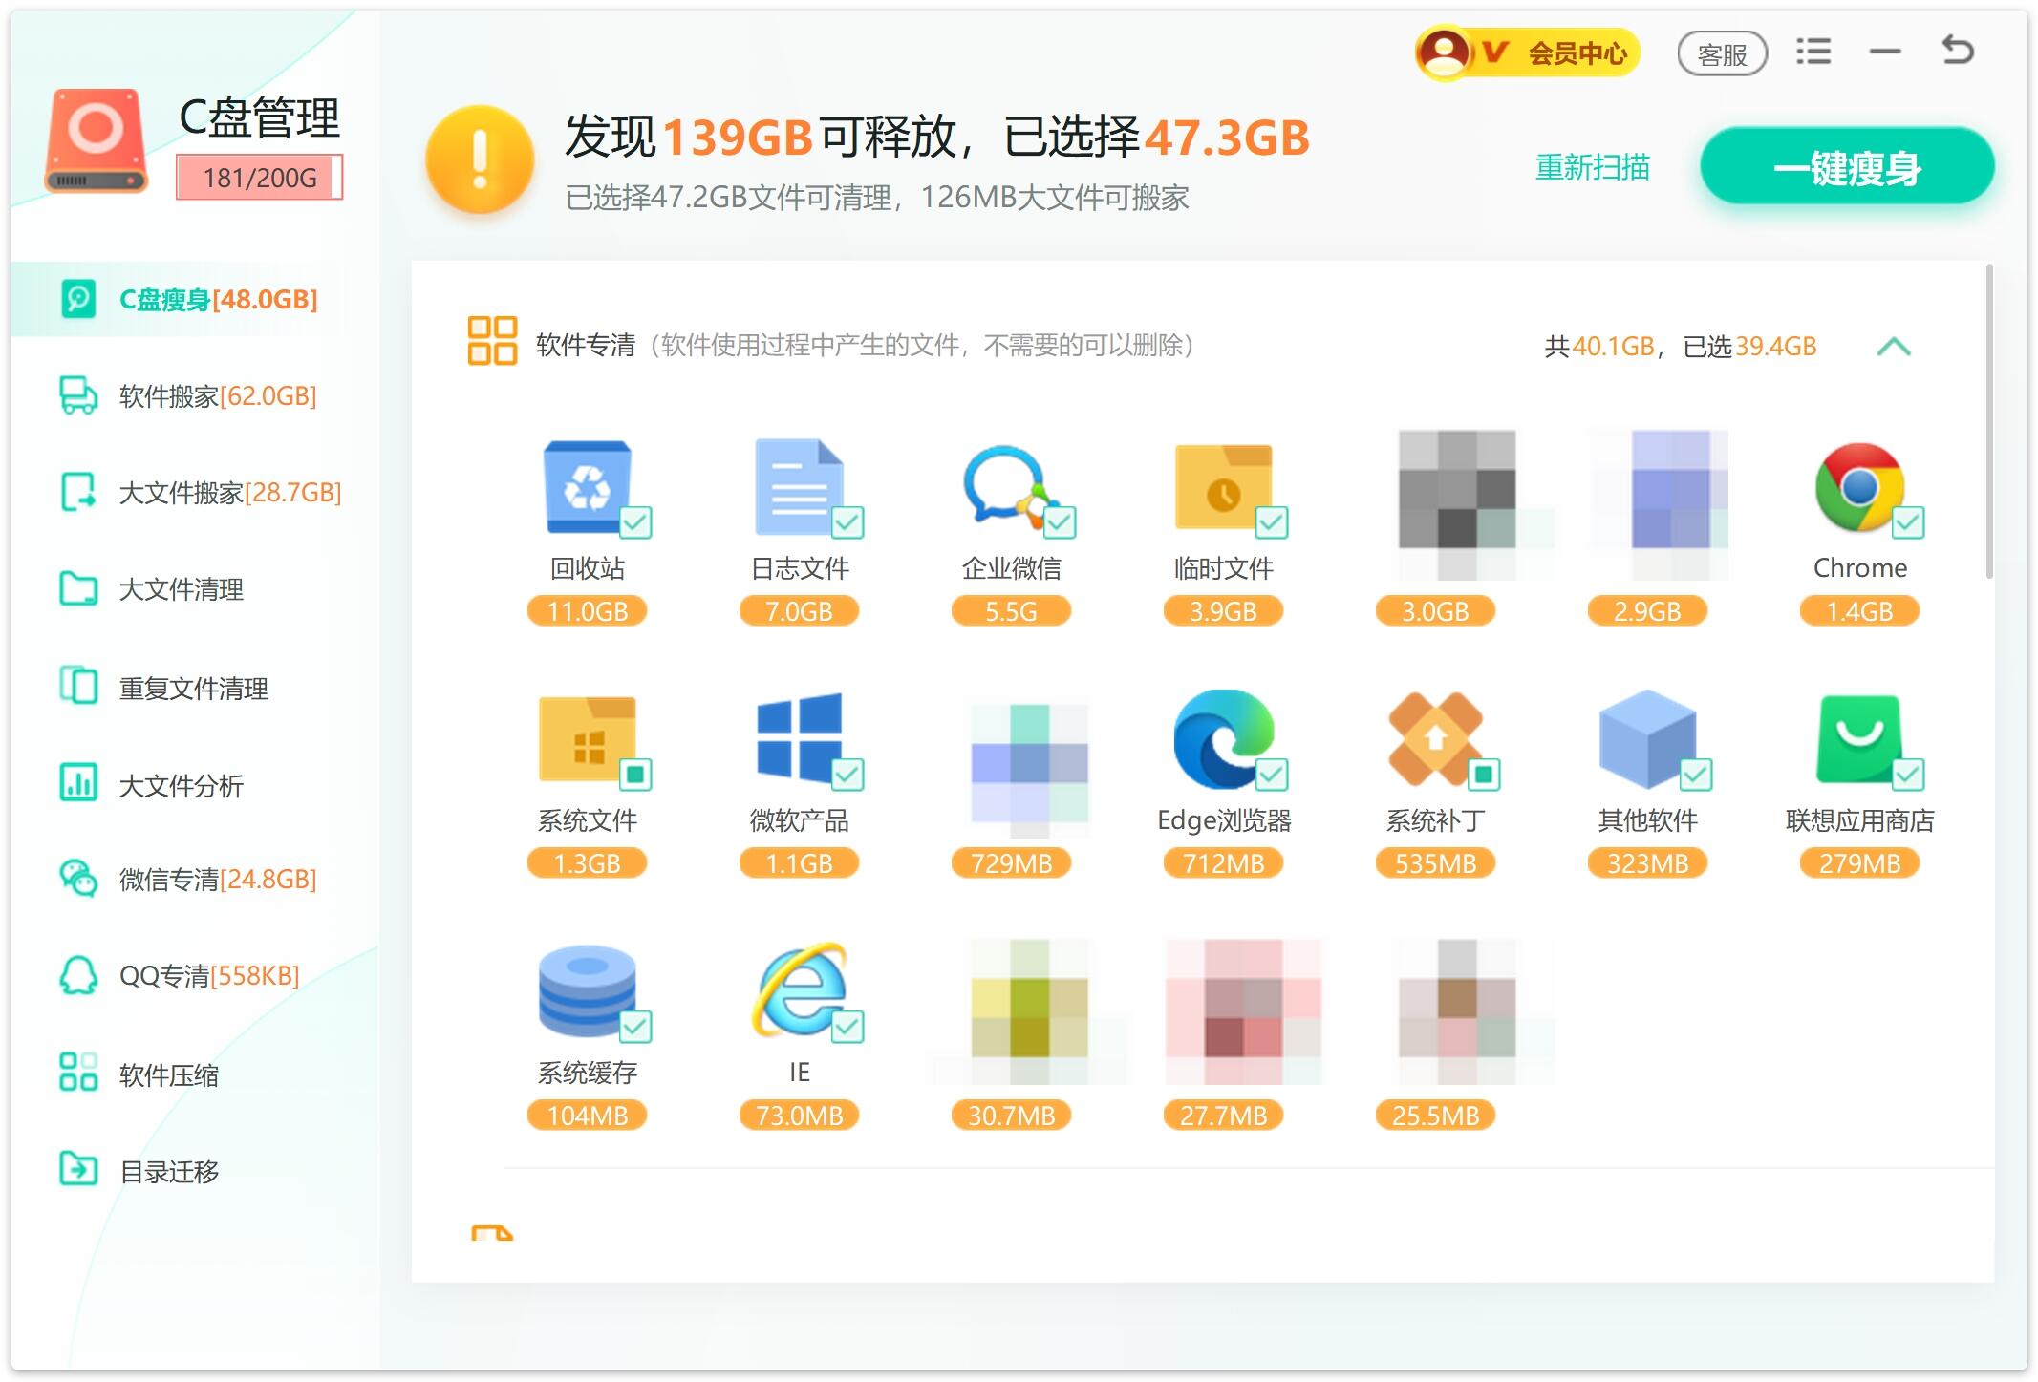Uncheck the 日志文件 checkbox
Image resolution: width=2038 pixels, height=1382 pixels.
tap(848, 522)
